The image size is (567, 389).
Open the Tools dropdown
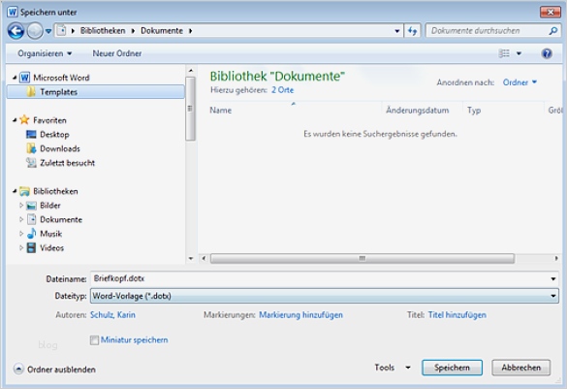(x=393, y=368)
